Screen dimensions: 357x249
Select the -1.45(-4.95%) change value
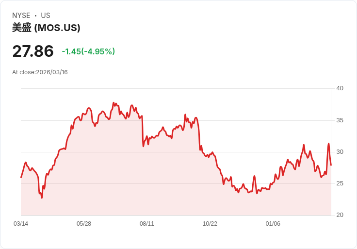(88, 51)
